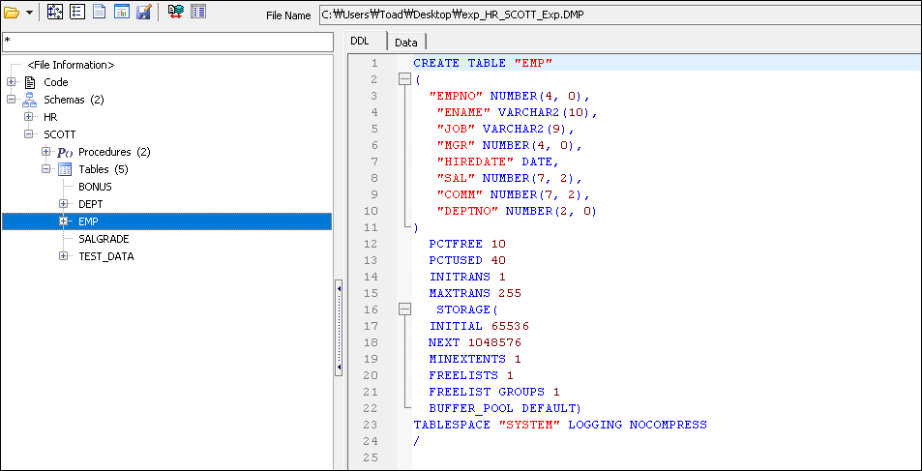Image resolution: width=922 pixels, height=471 pixels.
Task: Click the Procedures P() icon
Action: [x=64, y=152]
